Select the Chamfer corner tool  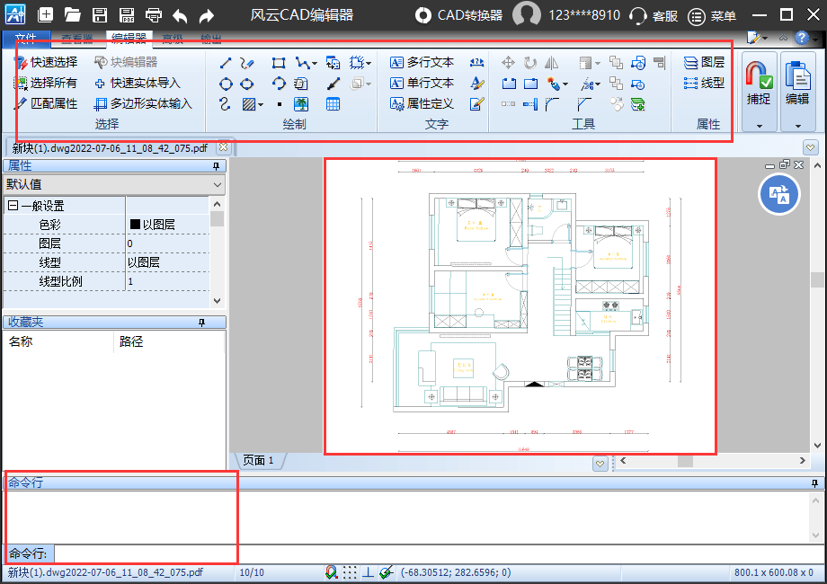pos(584,104)
